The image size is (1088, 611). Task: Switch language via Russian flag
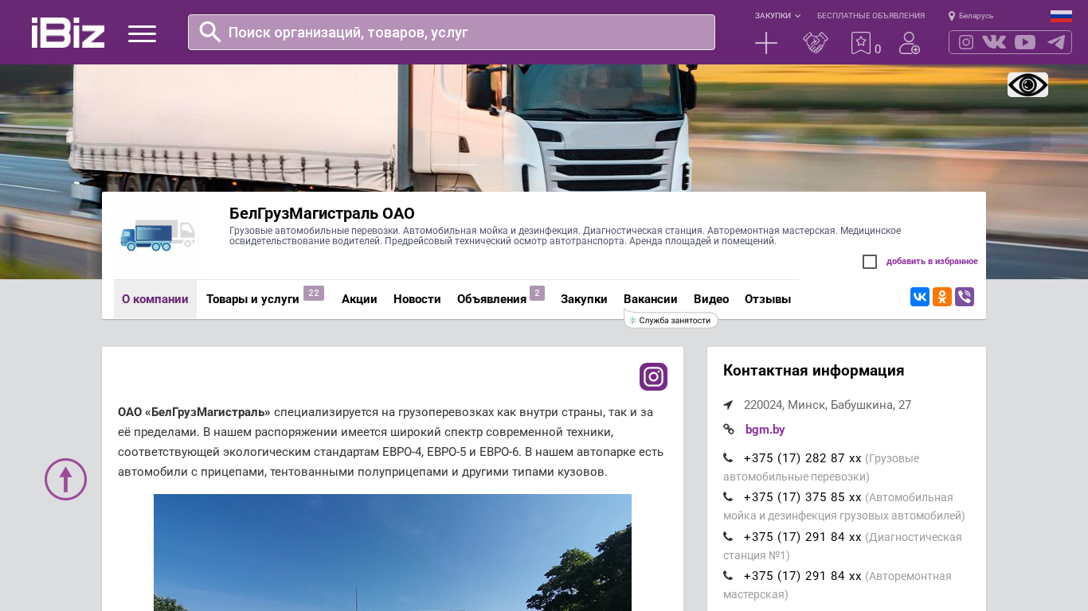[x=1060, y=16]
